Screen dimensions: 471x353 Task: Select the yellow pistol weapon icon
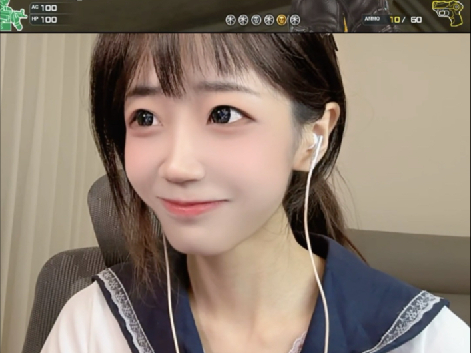tap(448, 13)
